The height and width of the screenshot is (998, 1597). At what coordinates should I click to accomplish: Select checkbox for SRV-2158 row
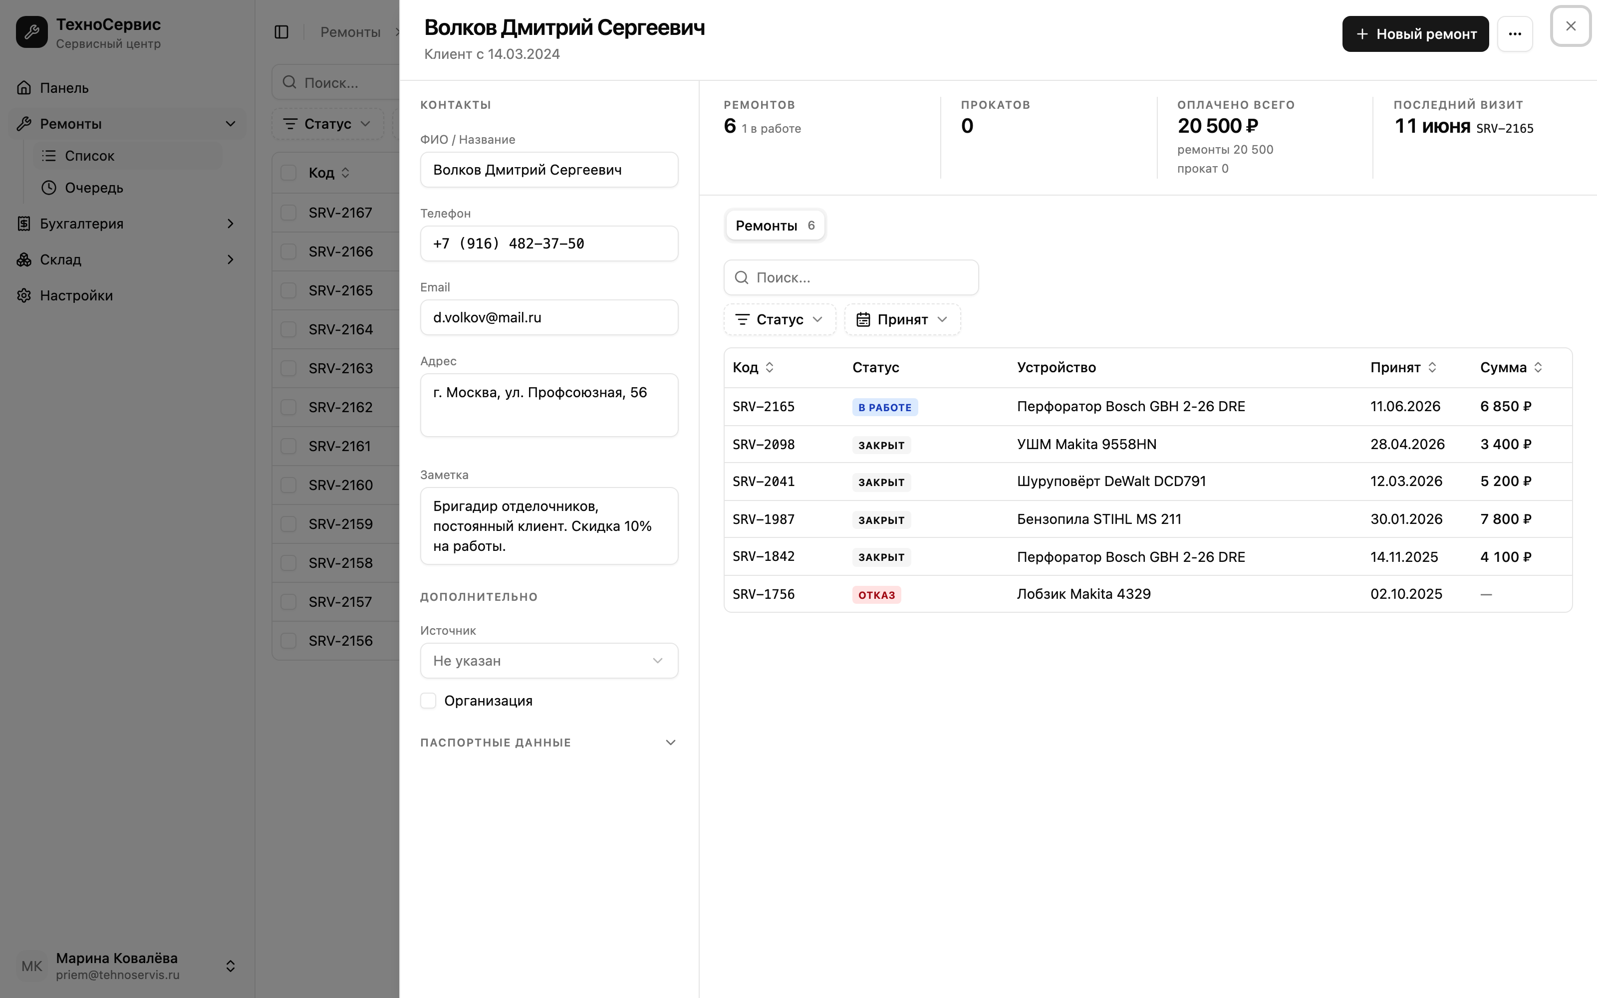click(x=288, y=563)
